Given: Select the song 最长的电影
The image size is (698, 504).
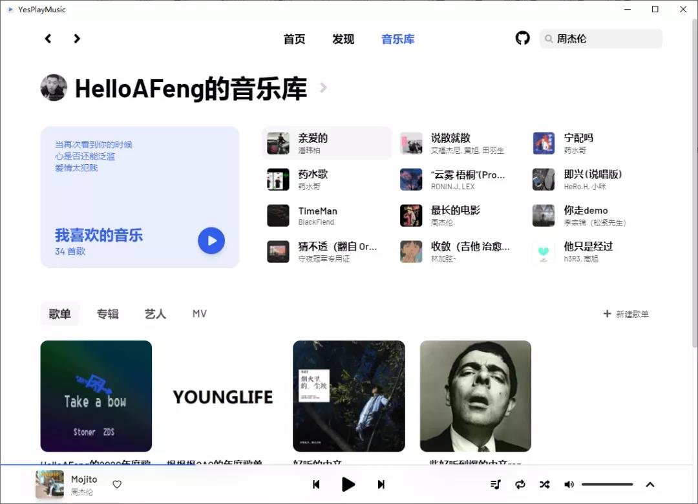Looking at the screenshot, I should (x=460, y=215).
